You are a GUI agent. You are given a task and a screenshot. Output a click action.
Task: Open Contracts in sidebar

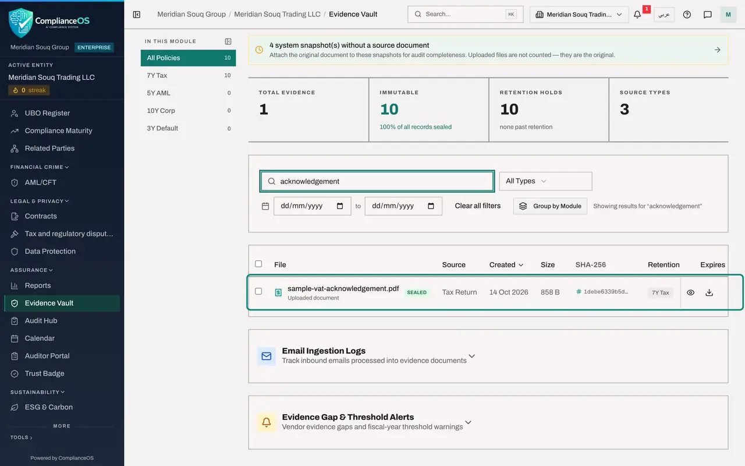[x=62, y=216]
